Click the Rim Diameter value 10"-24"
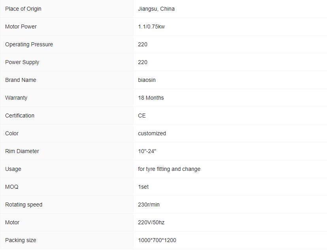 (x=147, y=151)
